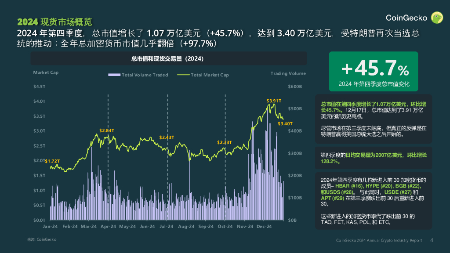Click the page number 4
This screenshot has width=450, height=253.
(432, 240)
